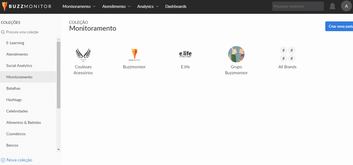Click the Criar nova pasta button
Viewport: 353px width, 165px height.
(x=340, y=26)
